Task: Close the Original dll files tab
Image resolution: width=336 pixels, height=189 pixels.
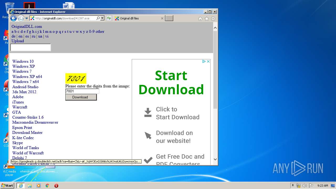Action: click(x=162, y=18)
